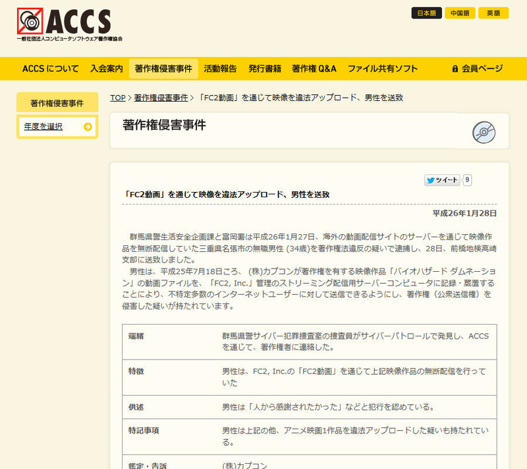Viewport: 527px width, 469px height.
Task: Open 著作権 Q&A page
Action: 314,69
